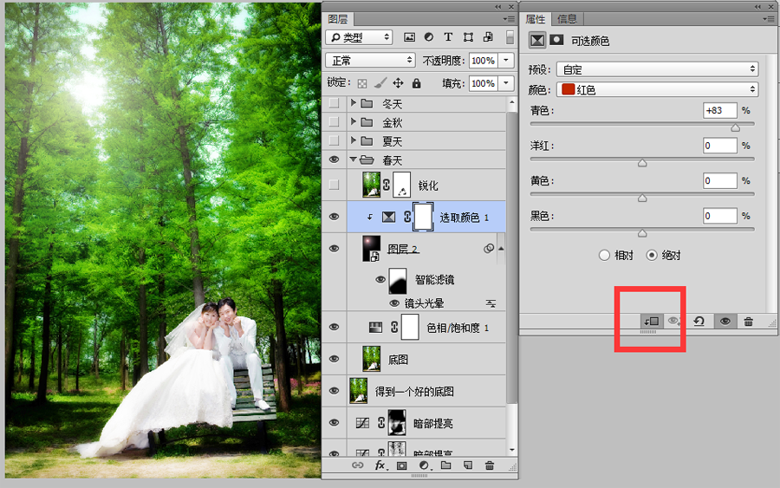The width and height of the screenshot is (780, 488).
Task: Filter layers by pixel layer icon
Action: point(409,37)
